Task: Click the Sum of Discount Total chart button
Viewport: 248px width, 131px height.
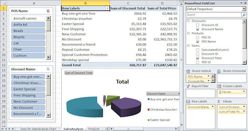Action: (x=79, y=73)
